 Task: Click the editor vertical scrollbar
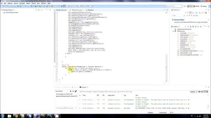pyautogui.click(x=166, y=68)
